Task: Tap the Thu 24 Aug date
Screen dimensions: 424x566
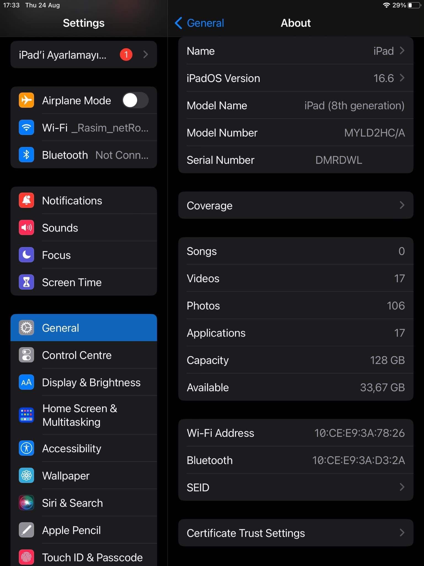Action: (x=43, y=5)
